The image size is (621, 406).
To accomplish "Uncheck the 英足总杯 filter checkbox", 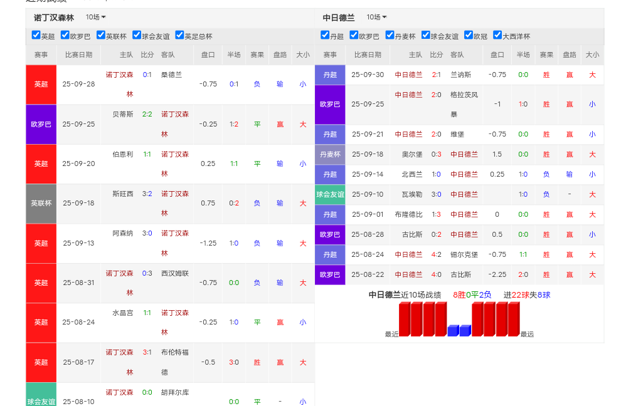I will click(x=179, y=36).
